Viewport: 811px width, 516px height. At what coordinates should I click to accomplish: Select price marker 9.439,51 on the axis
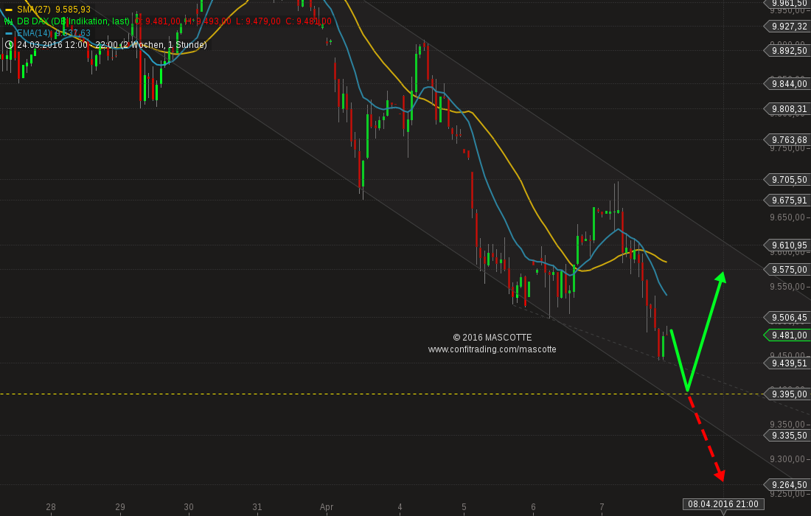(787, 363)
